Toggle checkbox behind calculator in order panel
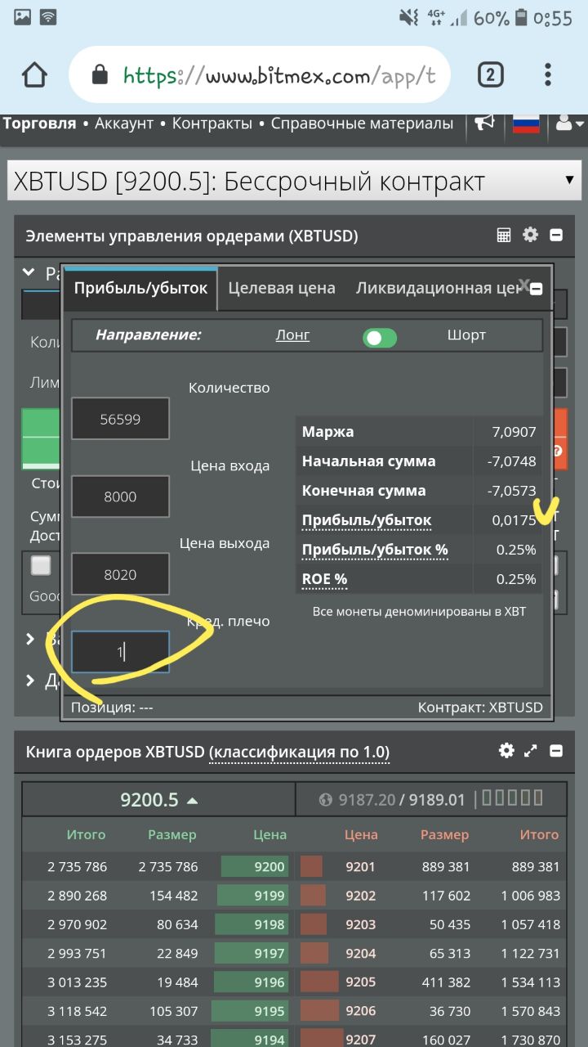This screenshot has width=588, height=1047. click(x=41, y=565)
